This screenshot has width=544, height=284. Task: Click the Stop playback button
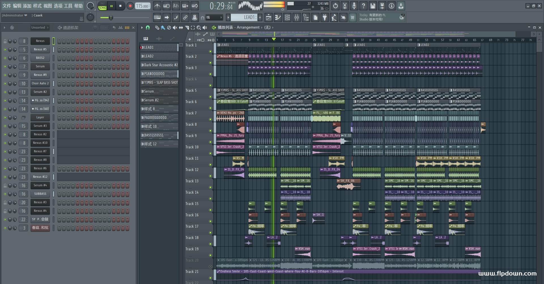click(x=120, y=6)
